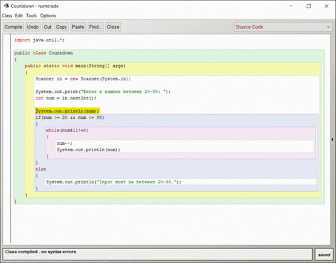Expand the side panel arrow on right edge
The width and height of the screenshot is (336, 263).
coord(332,139)
